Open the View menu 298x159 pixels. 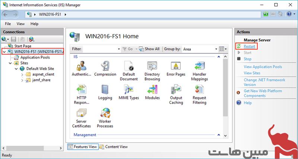click(20, 24)
